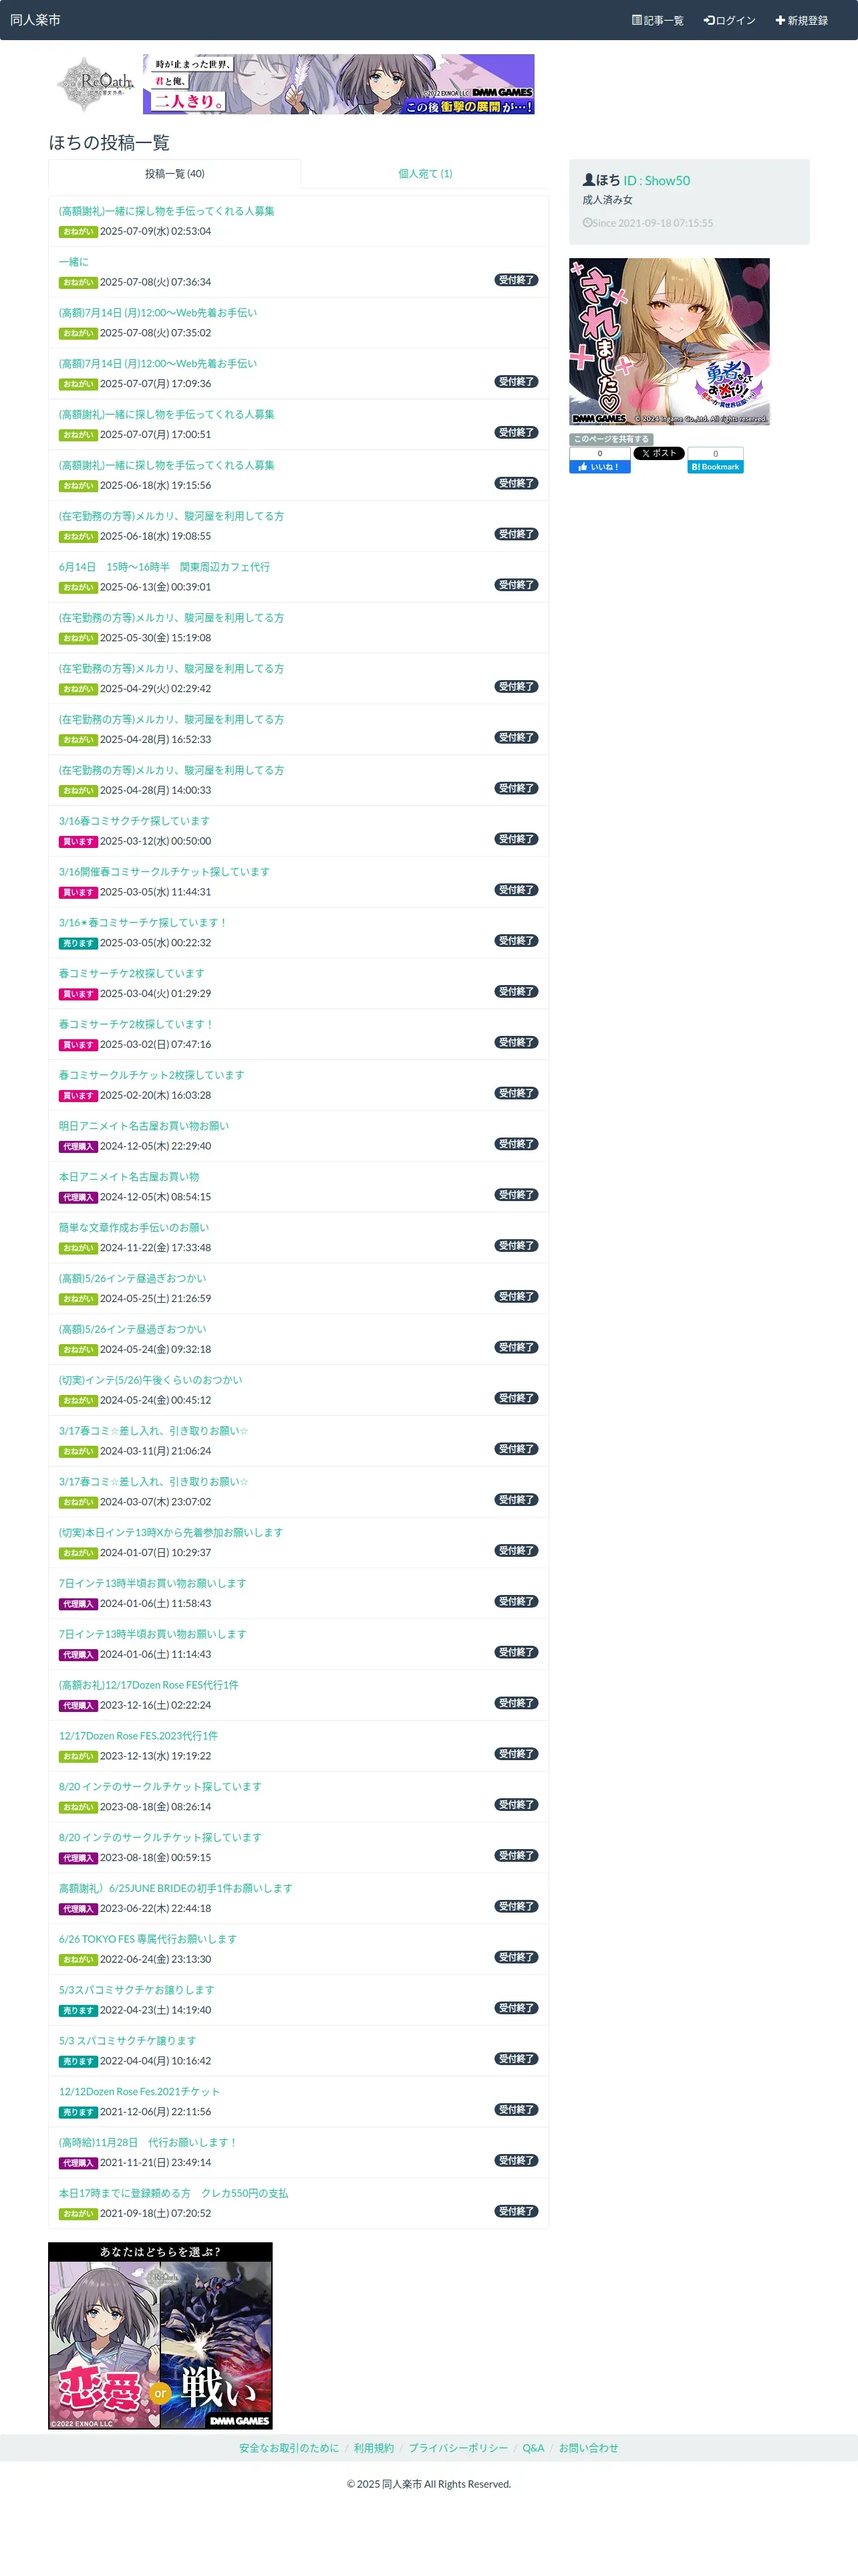Open the 利用規約 footer link

[x=374, y=2448]
